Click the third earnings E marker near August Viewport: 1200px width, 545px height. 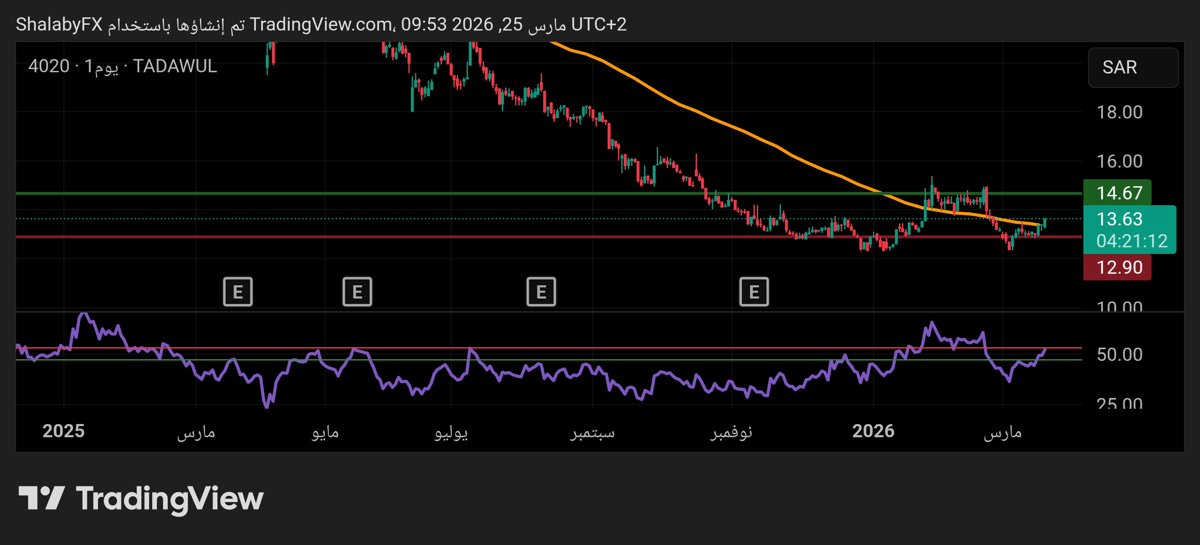point(541,292)
